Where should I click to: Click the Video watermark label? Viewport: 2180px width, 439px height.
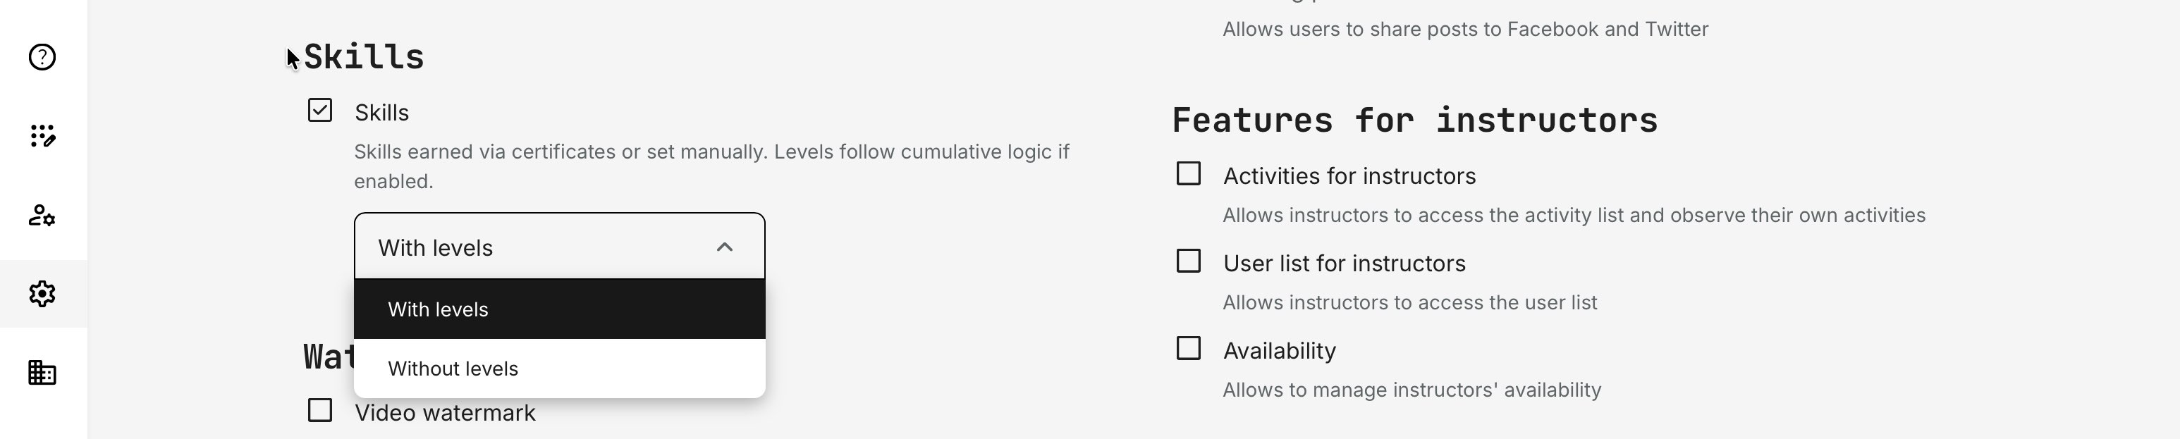tap(445, 413)
